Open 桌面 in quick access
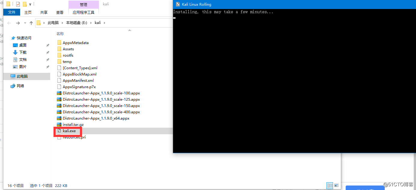The image size is (416, 190). click(23, 45)
